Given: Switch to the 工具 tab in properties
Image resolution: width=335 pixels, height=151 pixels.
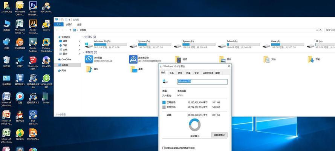Looking at the screenshot, I should click(171, 73).
